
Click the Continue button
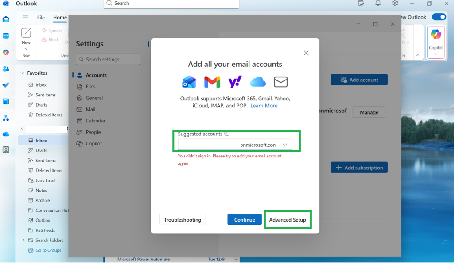(x=244, y=220)
